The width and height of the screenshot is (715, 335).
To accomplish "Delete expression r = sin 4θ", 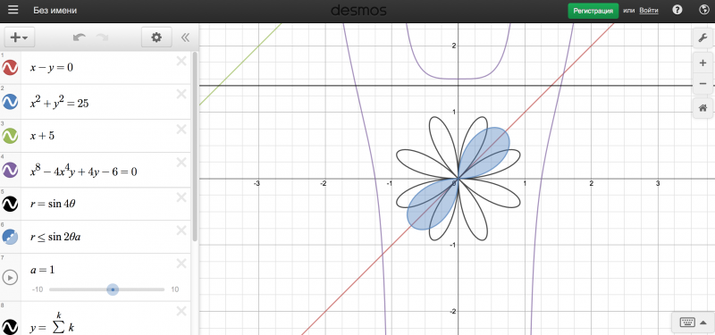I will pos(181,197).
